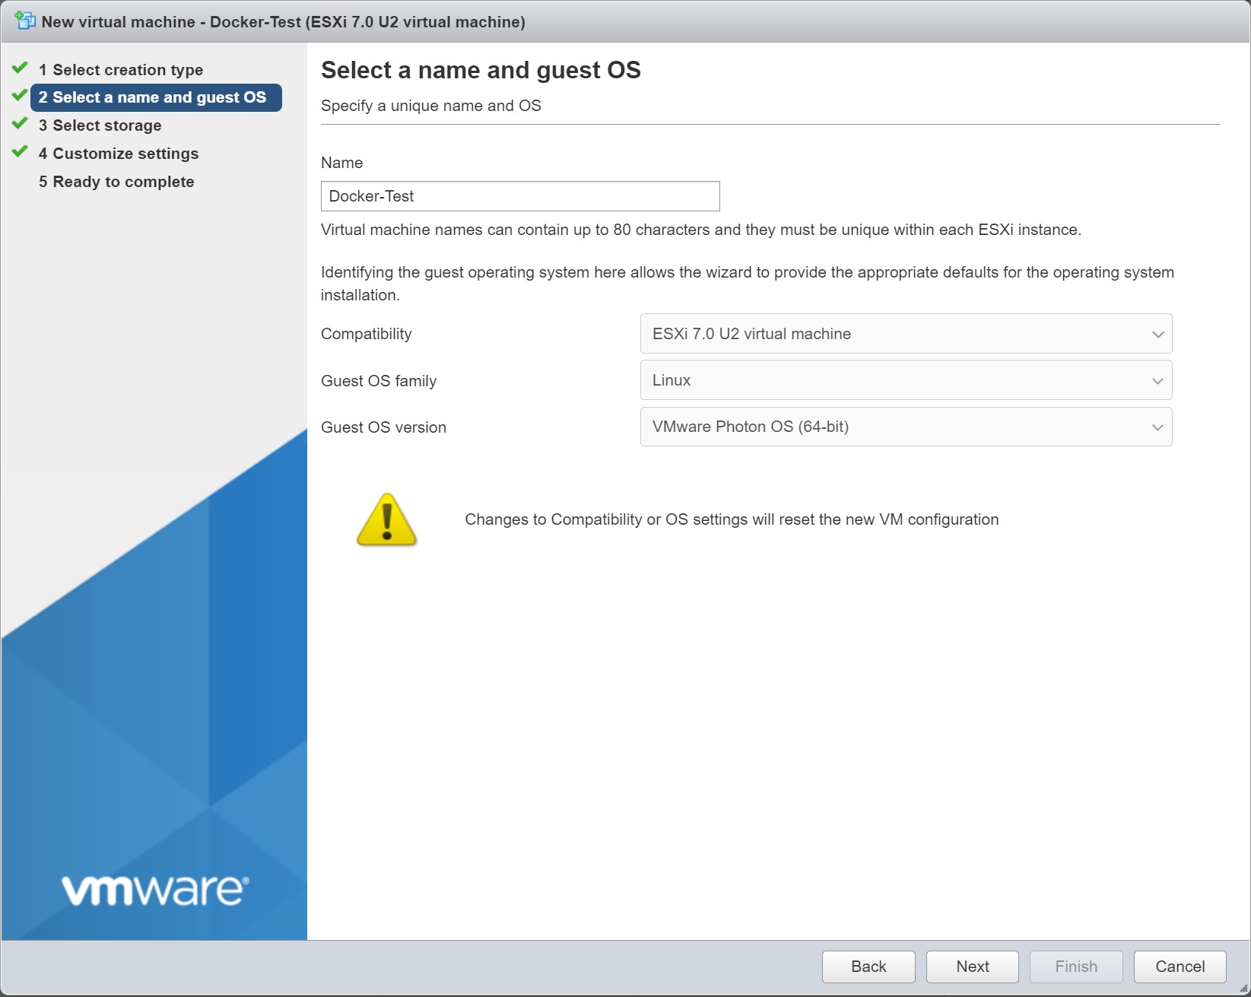Image resolution: width=1251 pixels, height=997 pixels.
Task: Choose step 5 Ready to complete
Action: click(x=116, y=182)
